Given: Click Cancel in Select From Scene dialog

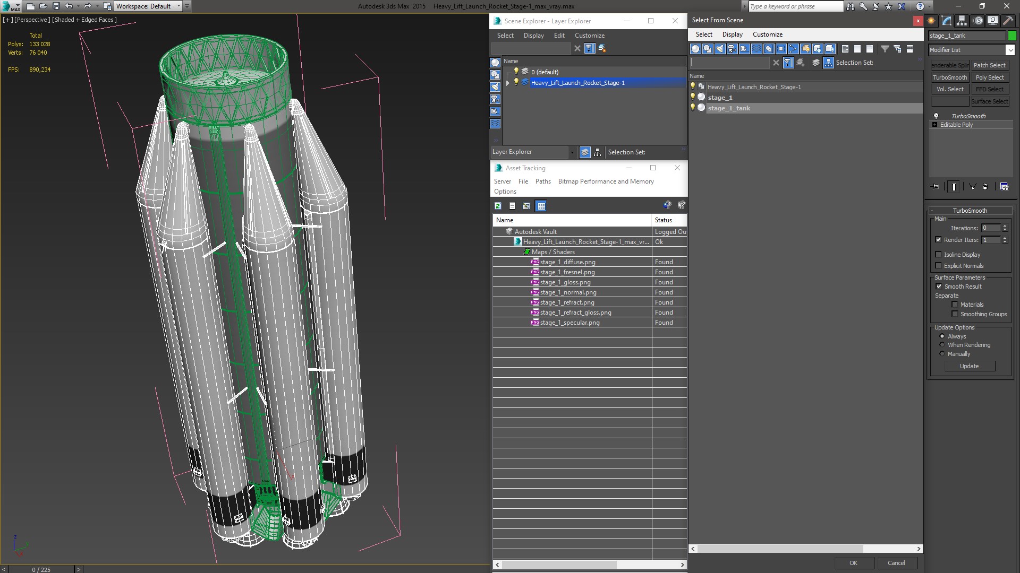Looking at the screenshot, I should 896,563.
